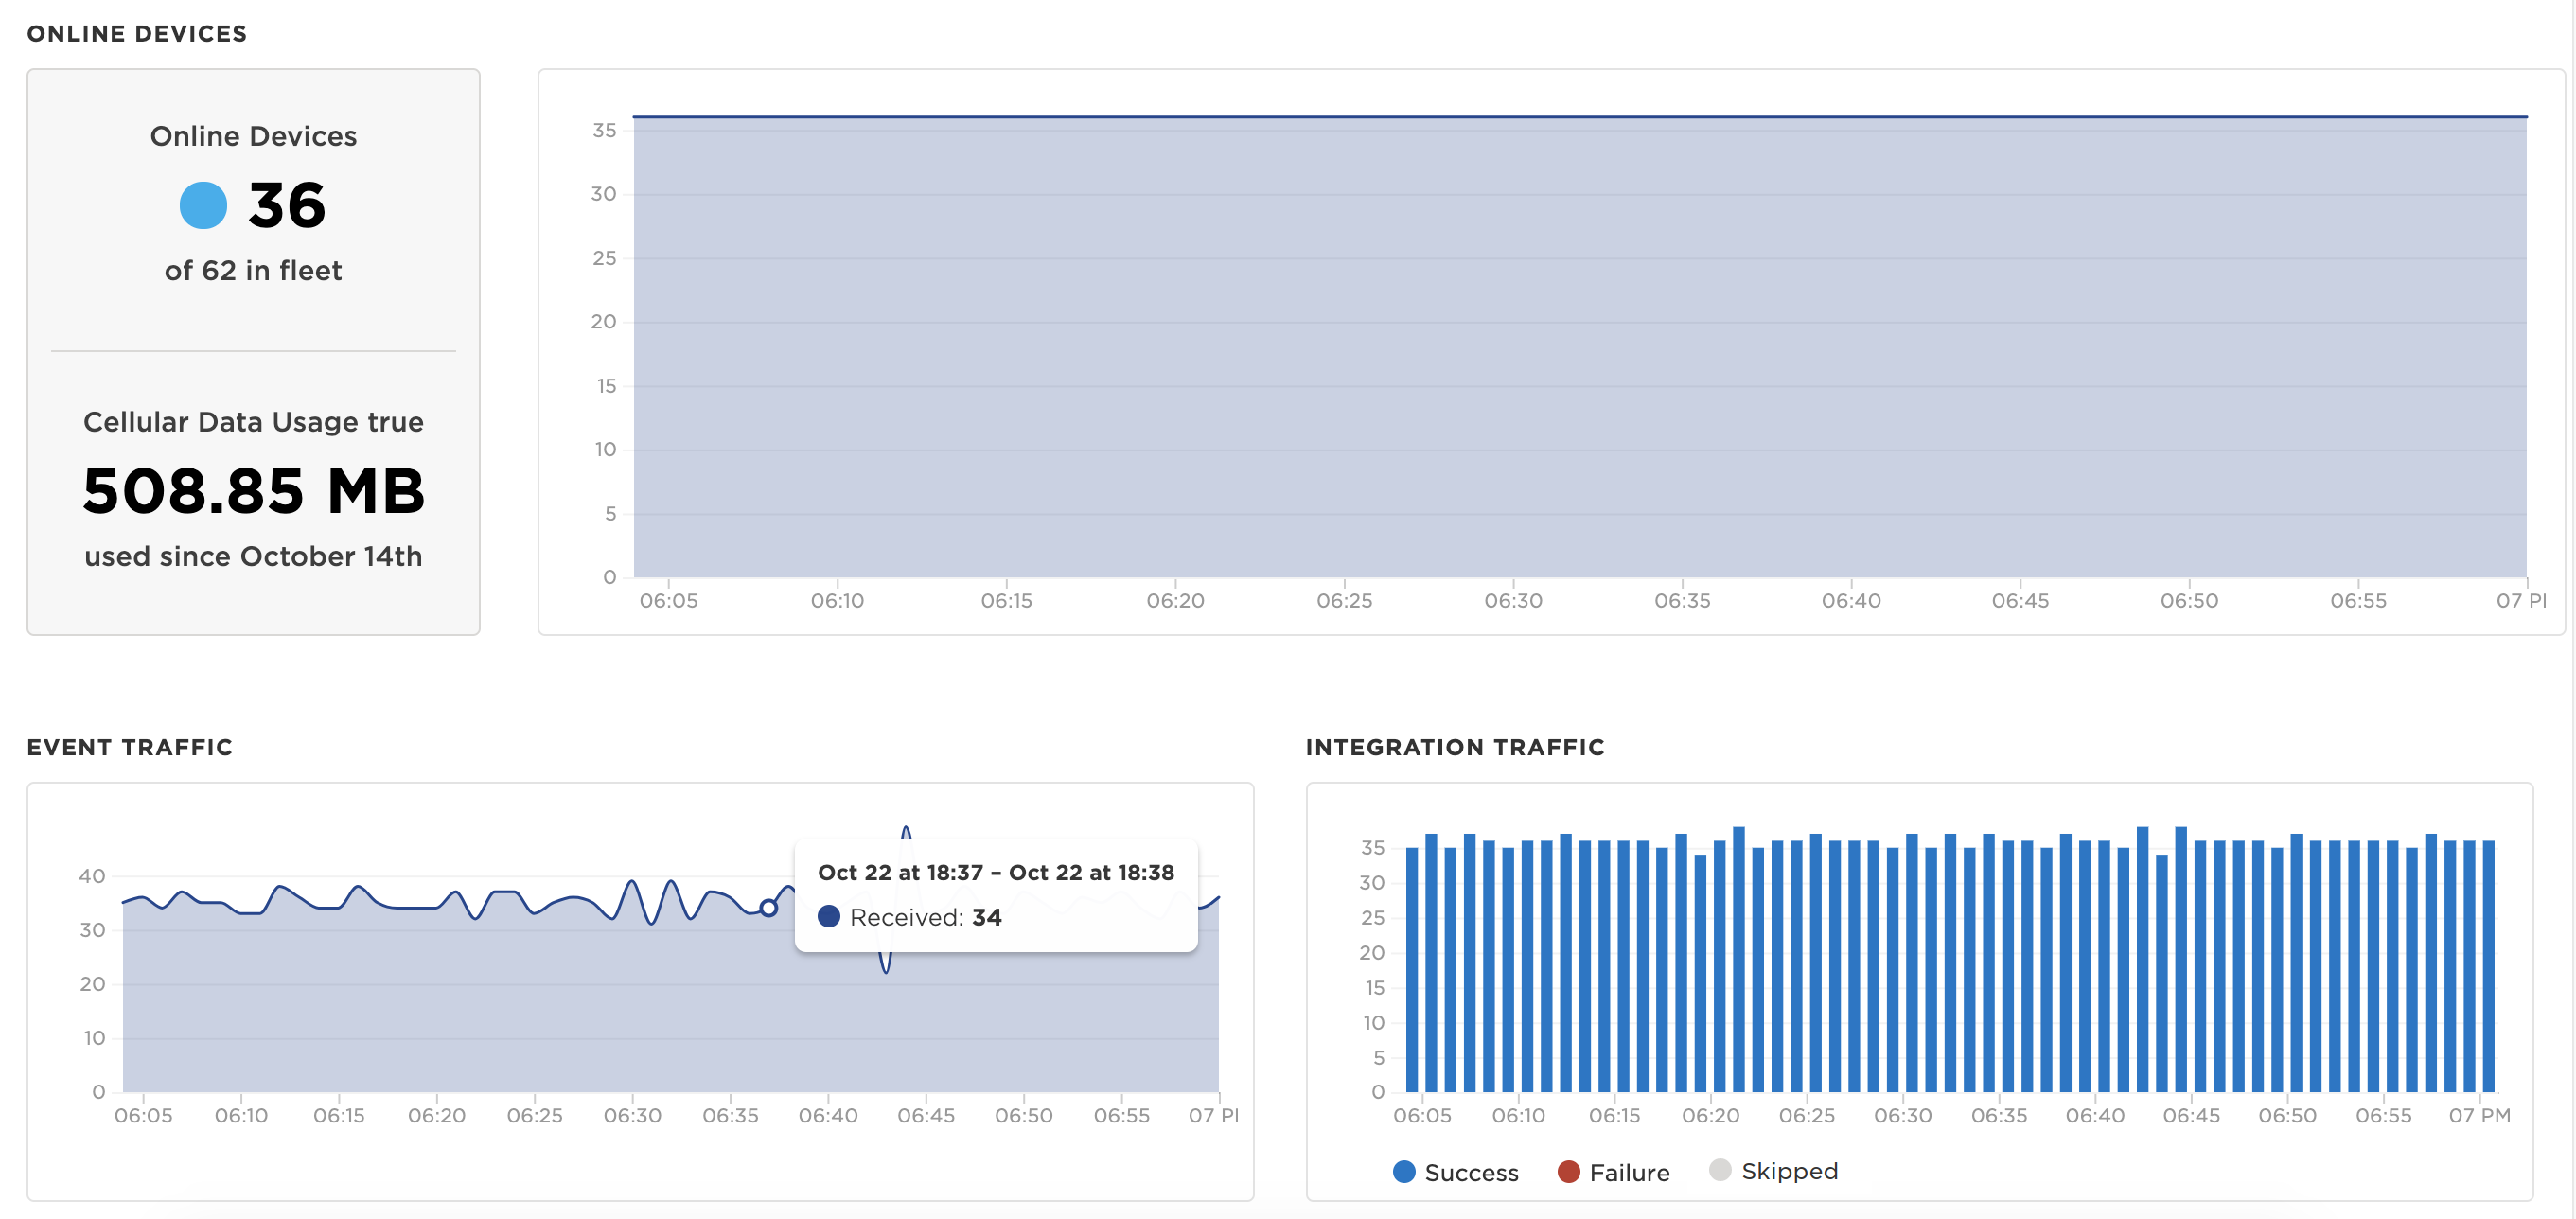Click the blue Success legend dot
2576x1219 pixels.
click(x=1404, y=1172)
